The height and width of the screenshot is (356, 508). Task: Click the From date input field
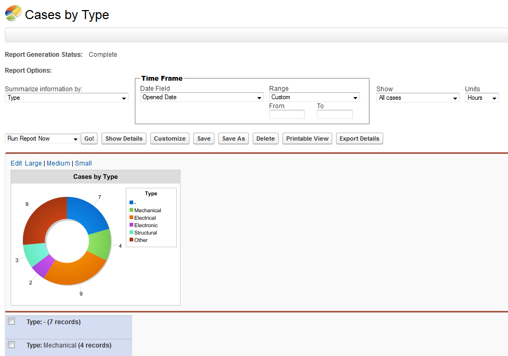click(287, 115)
